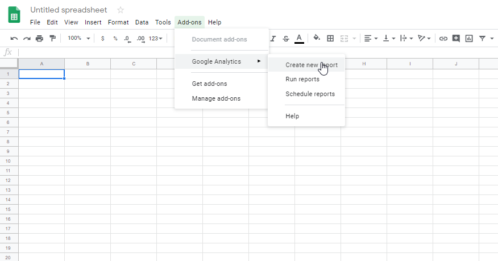The image size is (498, 261).
Task: Click the Undo arrow icon
Action: [14, 39]
